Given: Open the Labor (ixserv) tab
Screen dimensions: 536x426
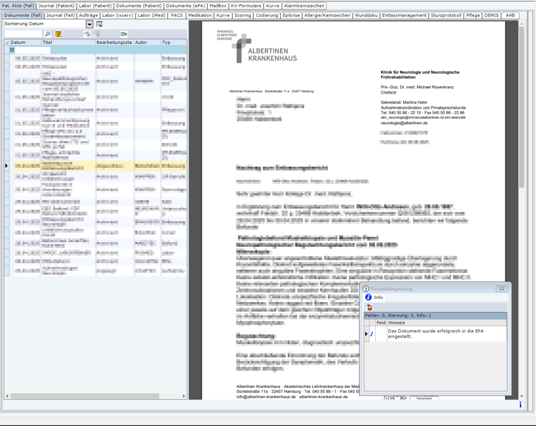Looking at the screenshot, I should pos(116,16).
